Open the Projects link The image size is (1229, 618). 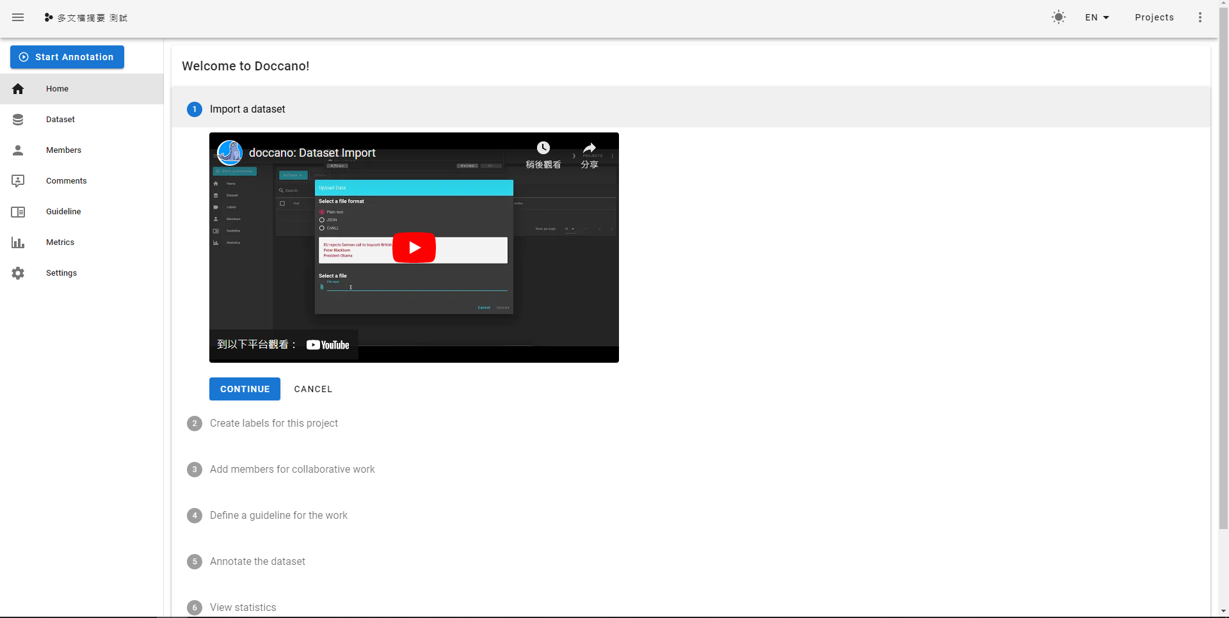(x=1154, y=17)
